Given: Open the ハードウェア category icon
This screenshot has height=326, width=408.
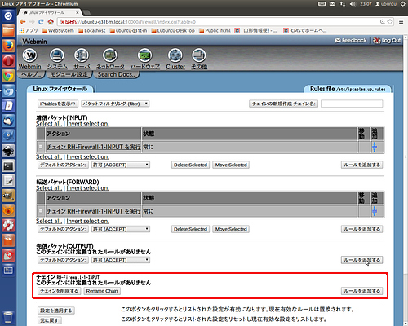Looking at the screenshot, I should (x=144, y=55).
